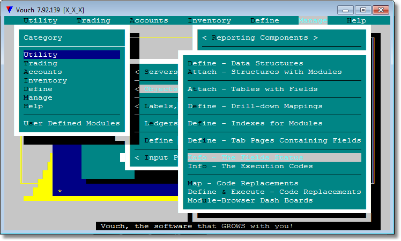The width and height of the screenshot is (401, 241).
Task: Choose Map - Code Replacements
Action: point(243,183)
